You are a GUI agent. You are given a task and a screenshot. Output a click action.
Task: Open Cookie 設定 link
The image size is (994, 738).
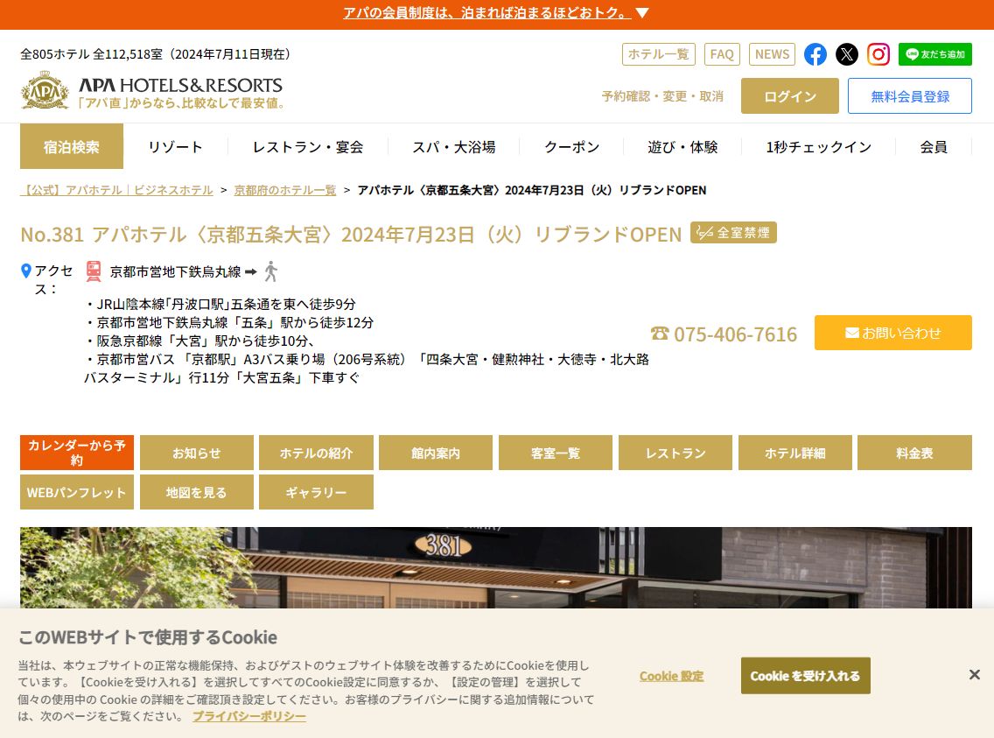pyautogui.click(x=671, y=676)
